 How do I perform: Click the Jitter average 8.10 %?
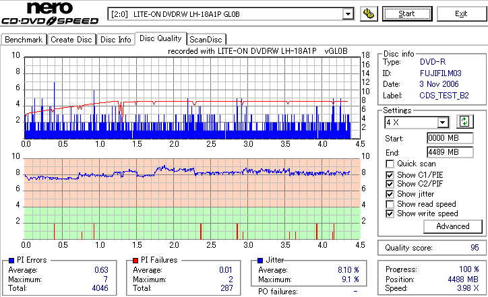pos(348,270)
